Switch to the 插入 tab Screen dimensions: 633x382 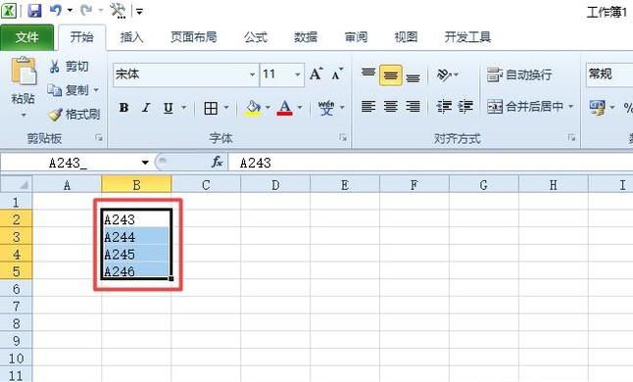[x=131, y=37]
